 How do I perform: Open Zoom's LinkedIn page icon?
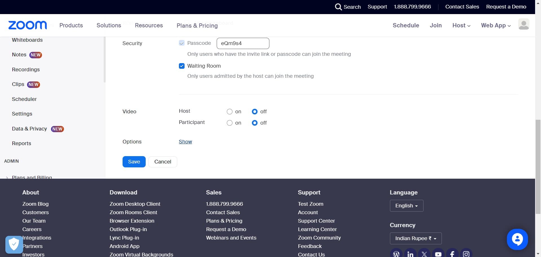(410, 253)
